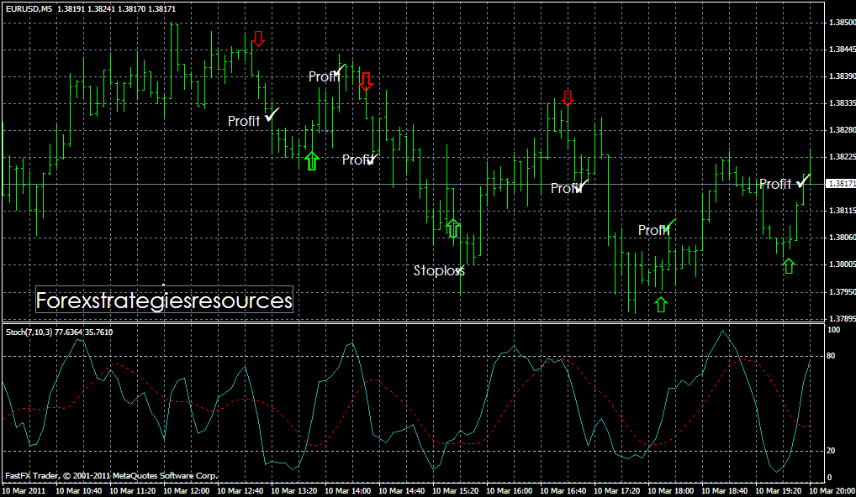856x497 pixels.
Task: Click the 100 level on Stochastic scale
Action: pyautogui.click(x=833, y=330)
